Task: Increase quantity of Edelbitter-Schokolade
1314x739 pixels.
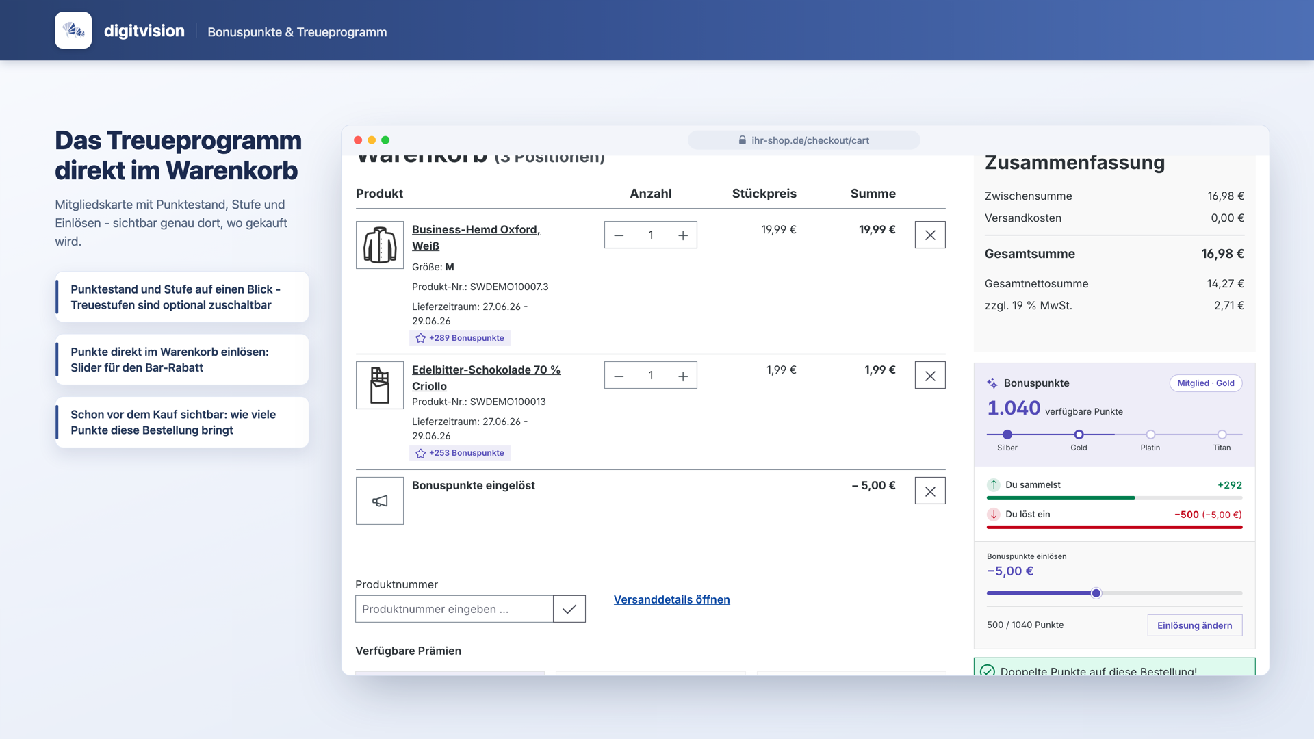Action: tap(682, 375)
